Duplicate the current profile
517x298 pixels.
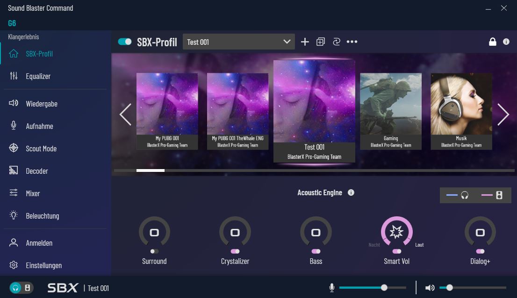coord(321,42)
